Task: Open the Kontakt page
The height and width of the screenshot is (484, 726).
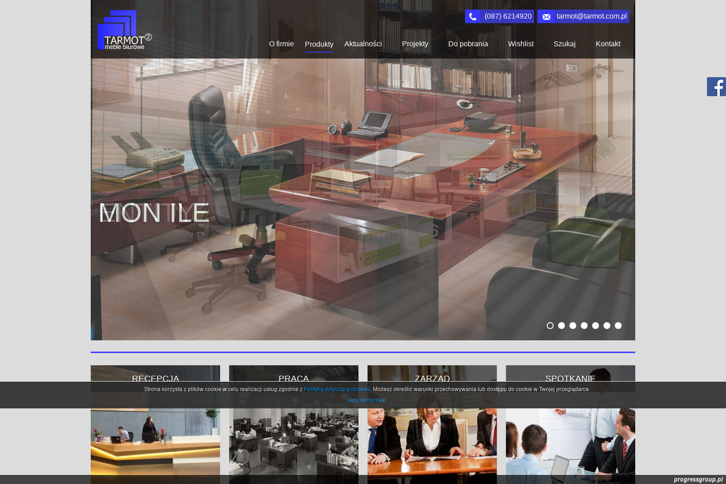Action: point(608,44)
